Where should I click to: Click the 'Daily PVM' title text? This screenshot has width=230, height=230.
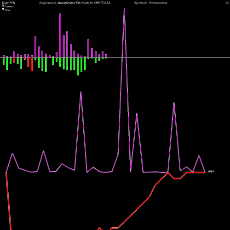click(9, 3)
